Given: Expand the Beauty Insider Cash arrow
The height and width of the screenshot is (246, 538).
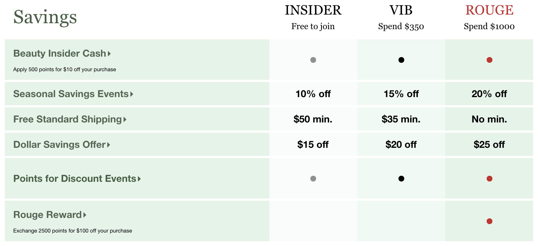Looking at the screenshot, I should click(109, 54).
